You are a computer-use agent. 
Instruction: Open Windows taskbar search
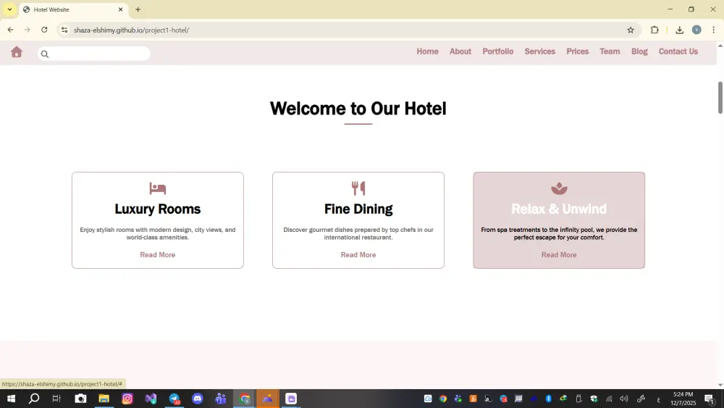pos(34,399)
